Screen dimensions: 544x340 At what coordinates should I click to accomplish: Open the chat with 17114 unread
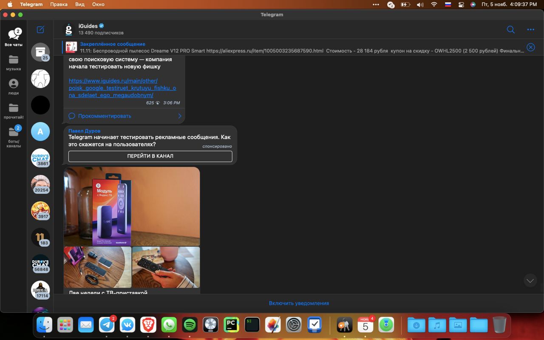[40, 290]
